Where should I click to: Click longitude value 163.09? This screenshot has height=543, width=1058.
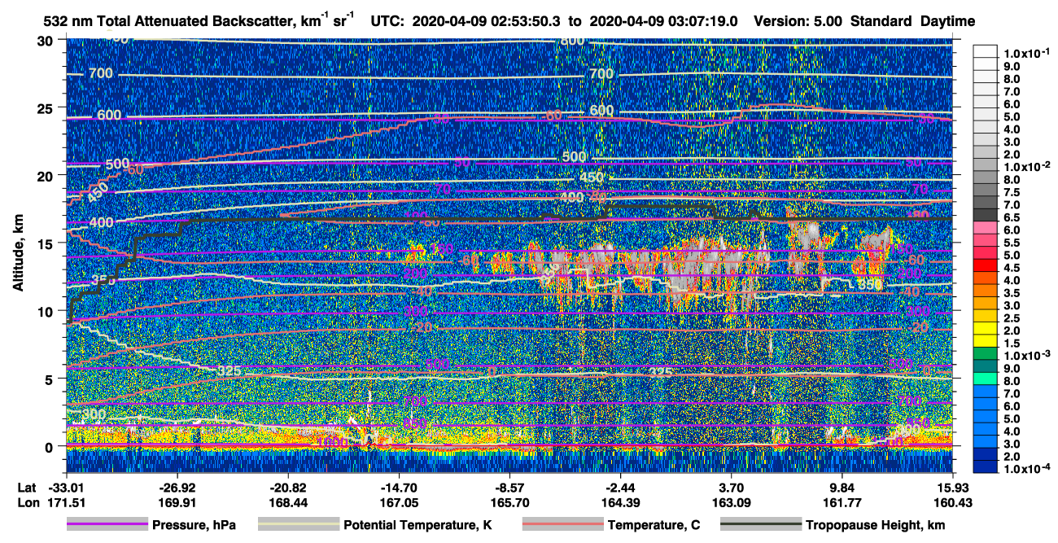point(732,502)
